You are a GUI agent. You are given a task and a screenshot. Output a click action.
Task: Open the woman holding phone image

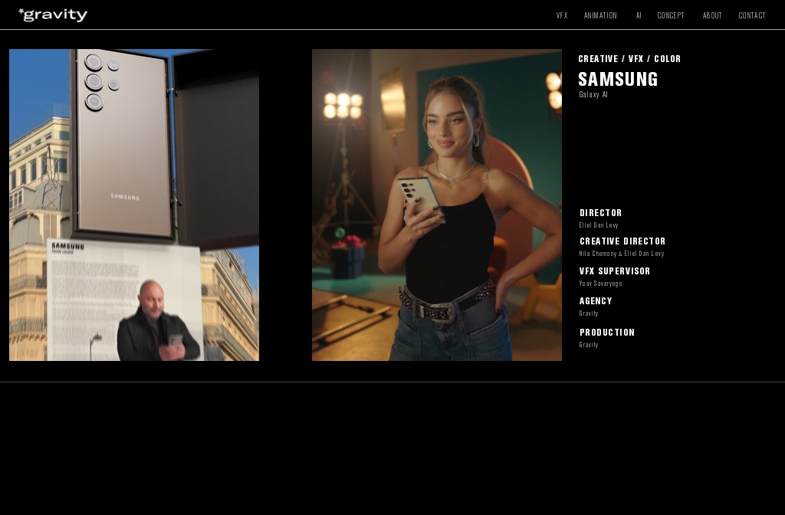click(436, 205)
